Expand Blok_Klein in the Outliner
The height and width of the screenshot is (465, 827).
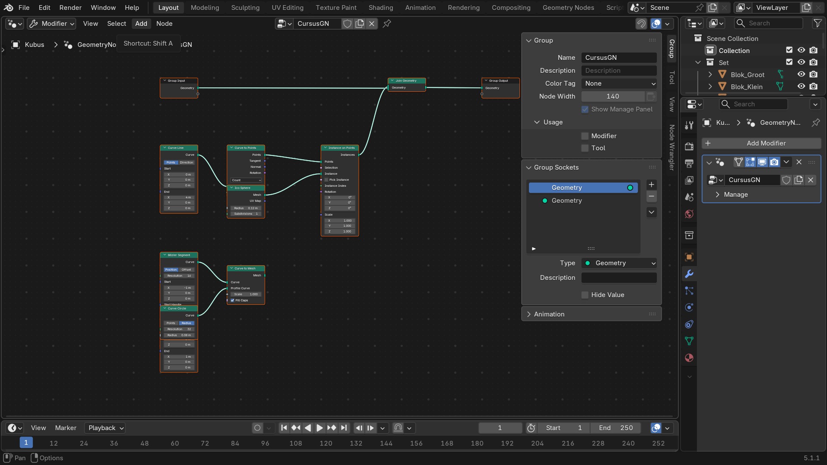710,87
